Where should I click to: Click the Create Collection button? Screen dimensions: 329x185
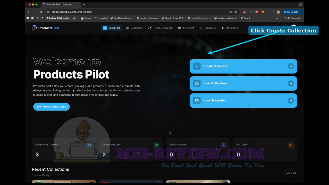(x=244, y=66)
